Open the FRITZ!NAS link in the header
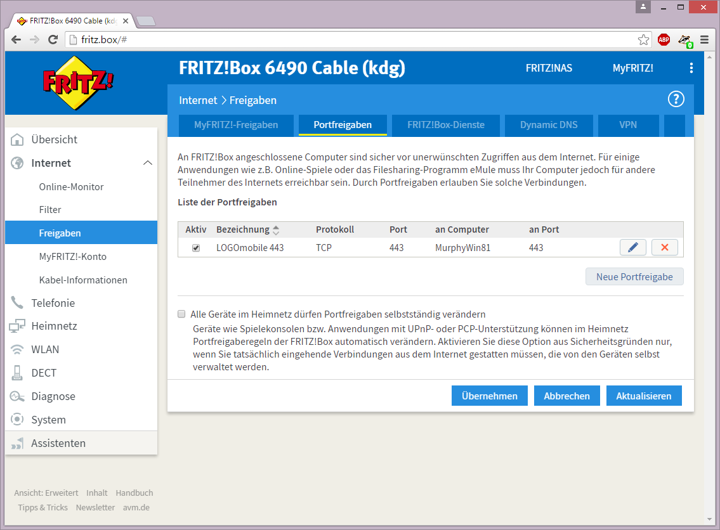Viewport: 720px width, 530px height. pyautogui.click(x=549, y=68)
